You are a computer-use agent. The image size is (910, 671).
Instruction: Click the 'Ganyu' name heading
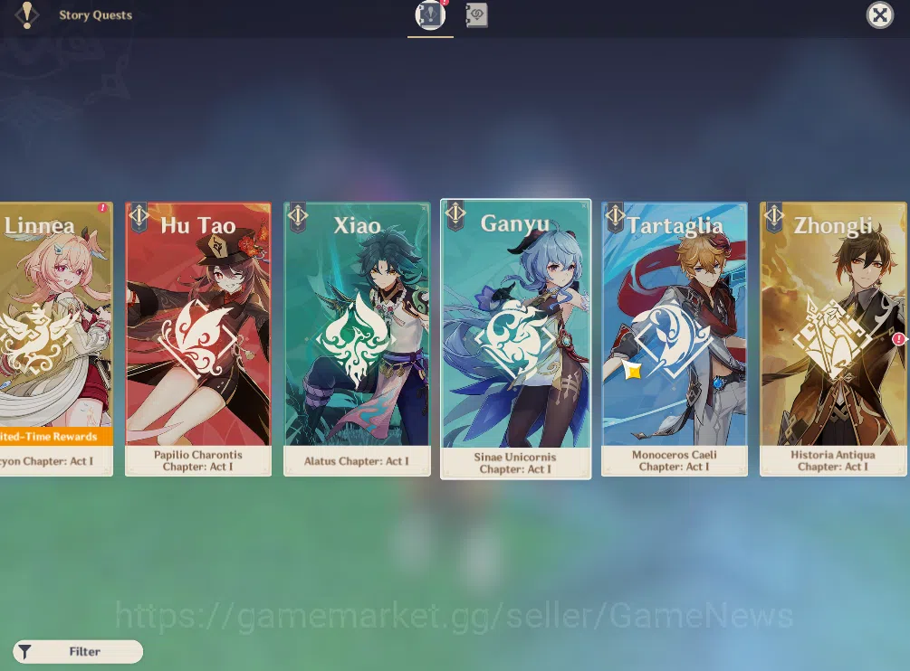coord(515,223)
